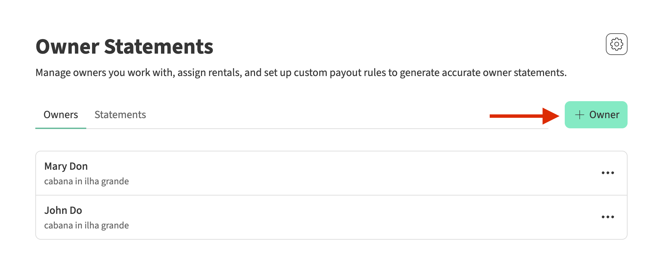Open John Do's three-dot options menu
The image size is (669, 277).
pos(608,217)
